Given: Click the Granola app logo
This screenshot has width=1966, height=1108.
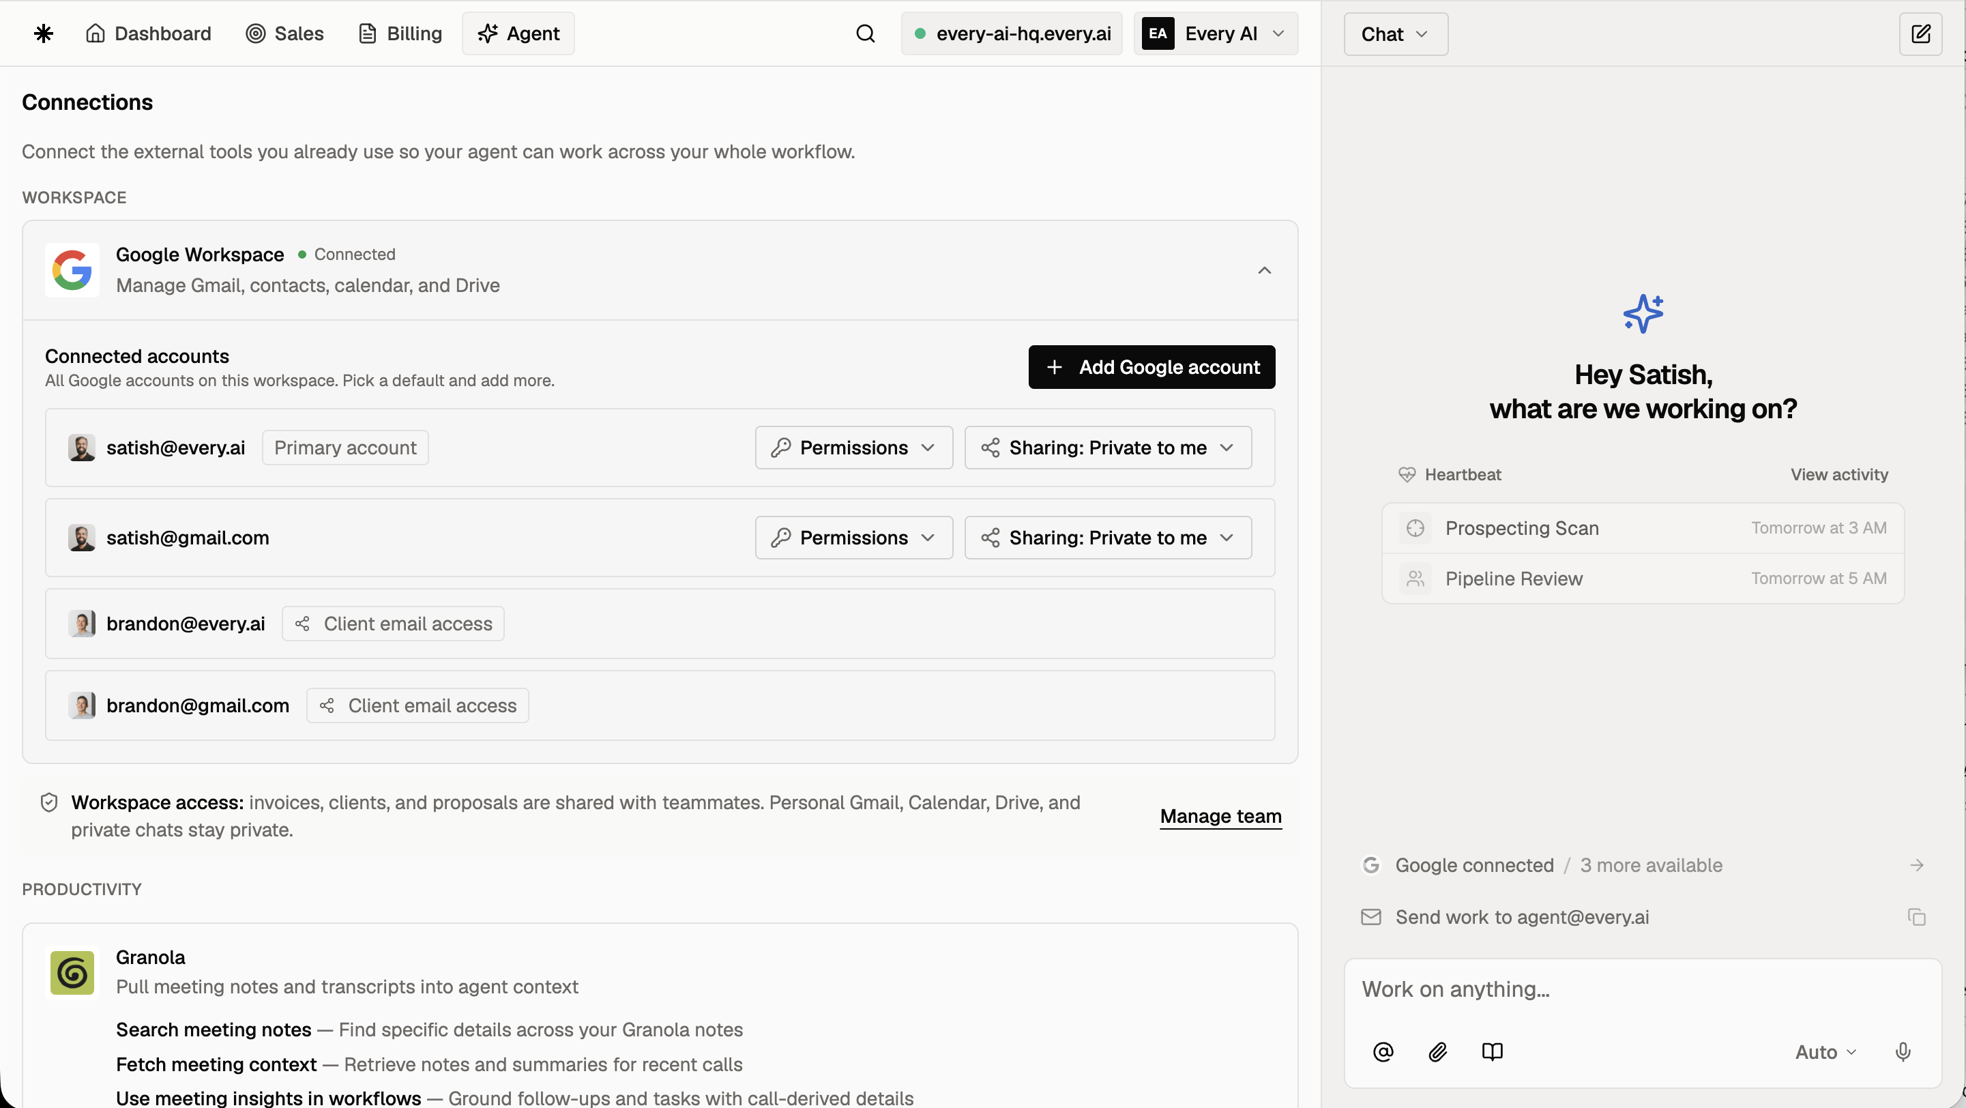Looking at the screenshot, I should tap(72, 973).
